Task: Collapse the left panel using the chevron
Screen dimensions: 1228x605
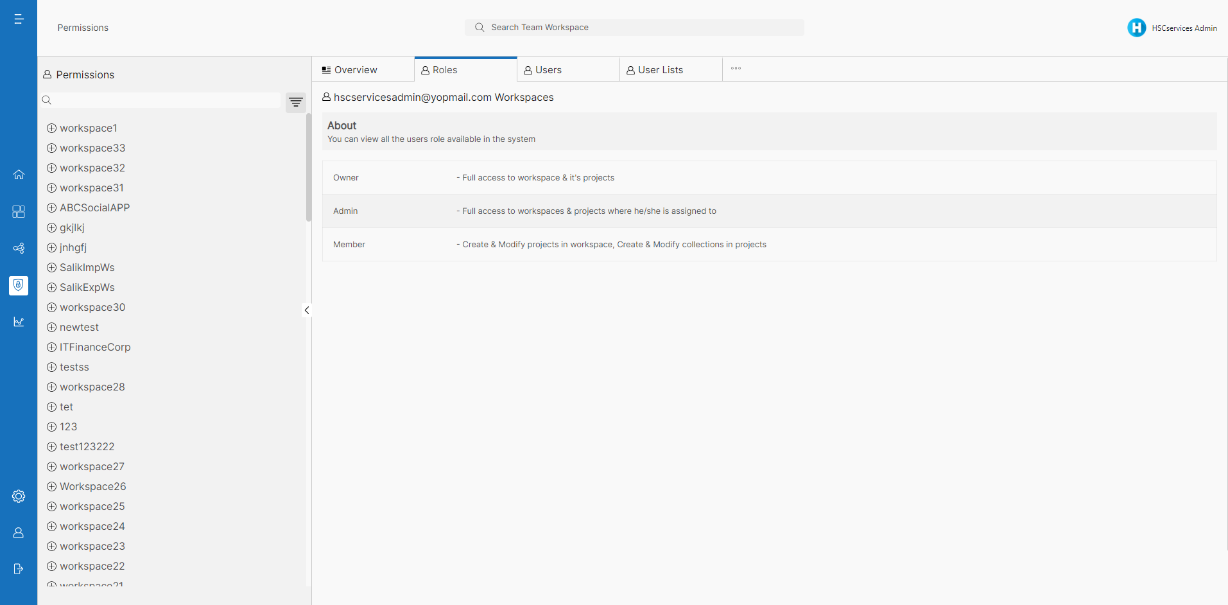Action: [307, 310]
